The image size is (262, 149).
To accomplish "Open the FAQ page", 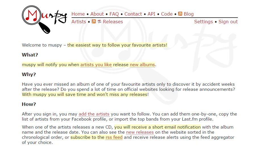I will [x=114, y=14].
